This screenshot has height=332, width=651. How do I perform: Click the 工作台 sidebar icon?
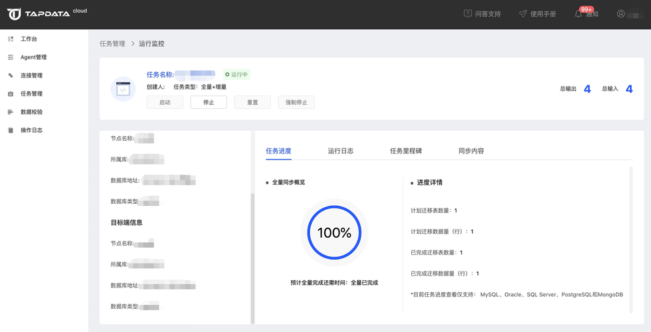pos(11,39)
